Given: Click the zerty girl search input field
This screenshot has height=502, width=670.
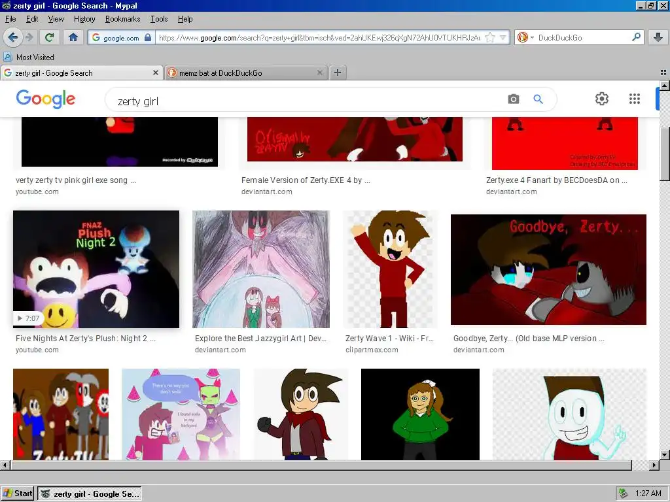Looking at the screenshot, I should (x=308, y=101).
